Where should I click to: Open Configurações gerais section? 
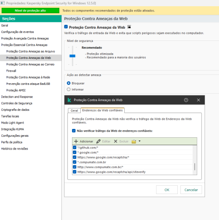[x=15, y=136]
